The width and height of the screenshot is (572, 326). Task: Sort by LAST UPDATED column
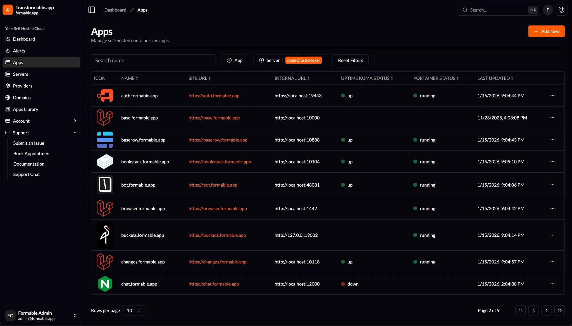[x=495, y=78]
